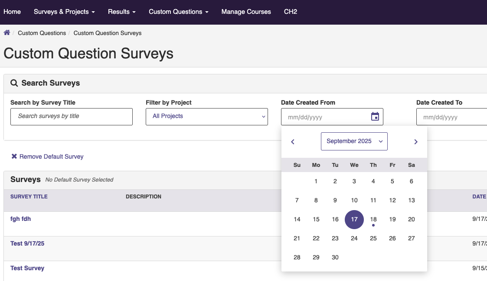Pick September 14 in the calendar
487x281 pixels.
(x=297, y=220)
